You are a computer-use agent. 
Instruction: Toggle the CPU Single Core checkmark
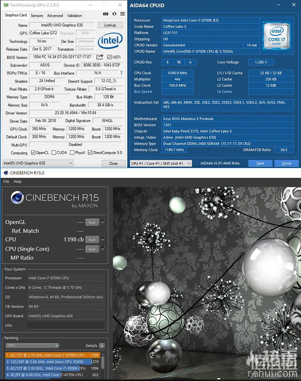click(x=103, y=248)
